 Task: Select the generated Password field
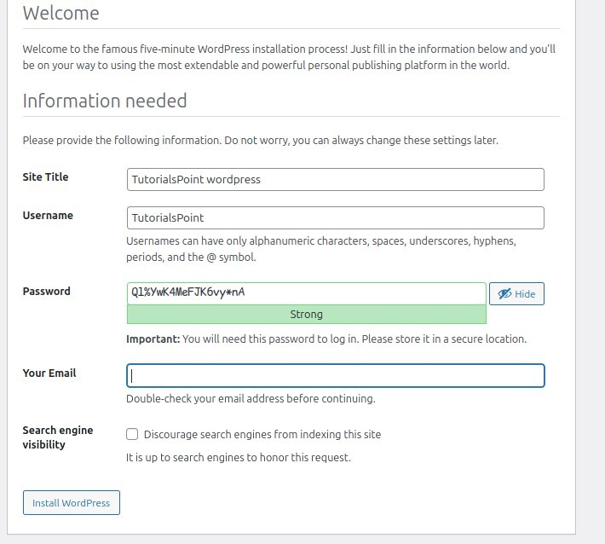306,292
